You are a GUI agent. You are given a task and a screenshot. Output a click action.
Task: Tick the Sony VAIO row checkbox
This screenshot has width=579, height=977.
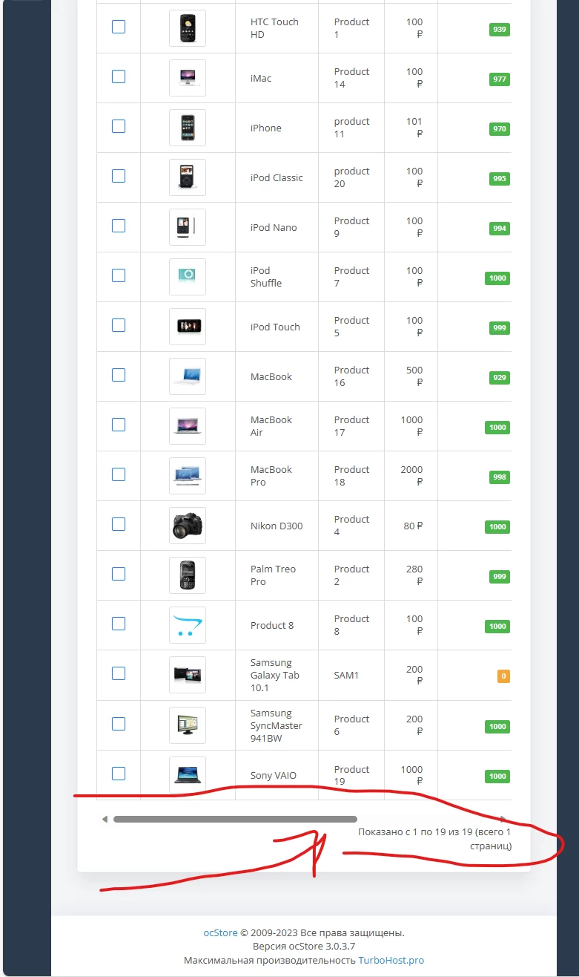(119, 774)
